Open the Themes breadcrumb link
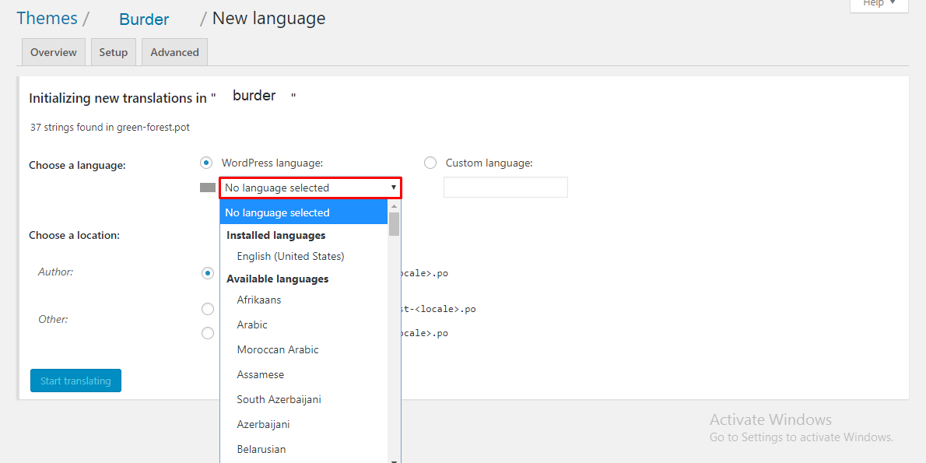This screenshot has width=926, height=463. pos(47,19)
